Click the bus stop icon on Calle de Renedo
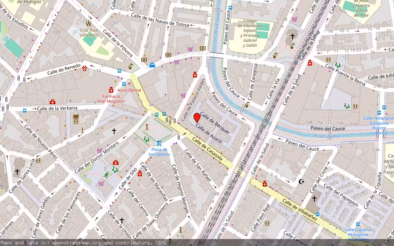This screenshot has height=246, width=394. [x=119, y=70]
